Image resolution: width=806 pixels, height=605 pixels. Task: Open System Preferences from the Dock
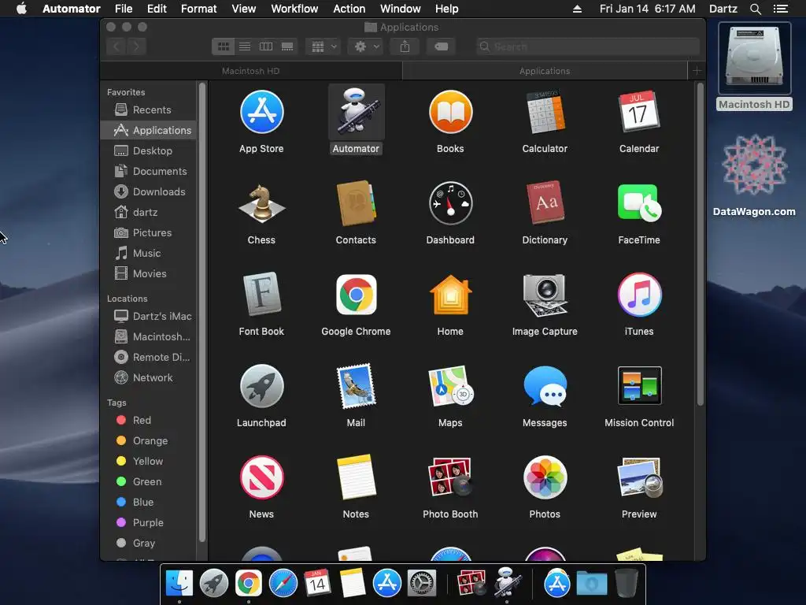(422, 584)
